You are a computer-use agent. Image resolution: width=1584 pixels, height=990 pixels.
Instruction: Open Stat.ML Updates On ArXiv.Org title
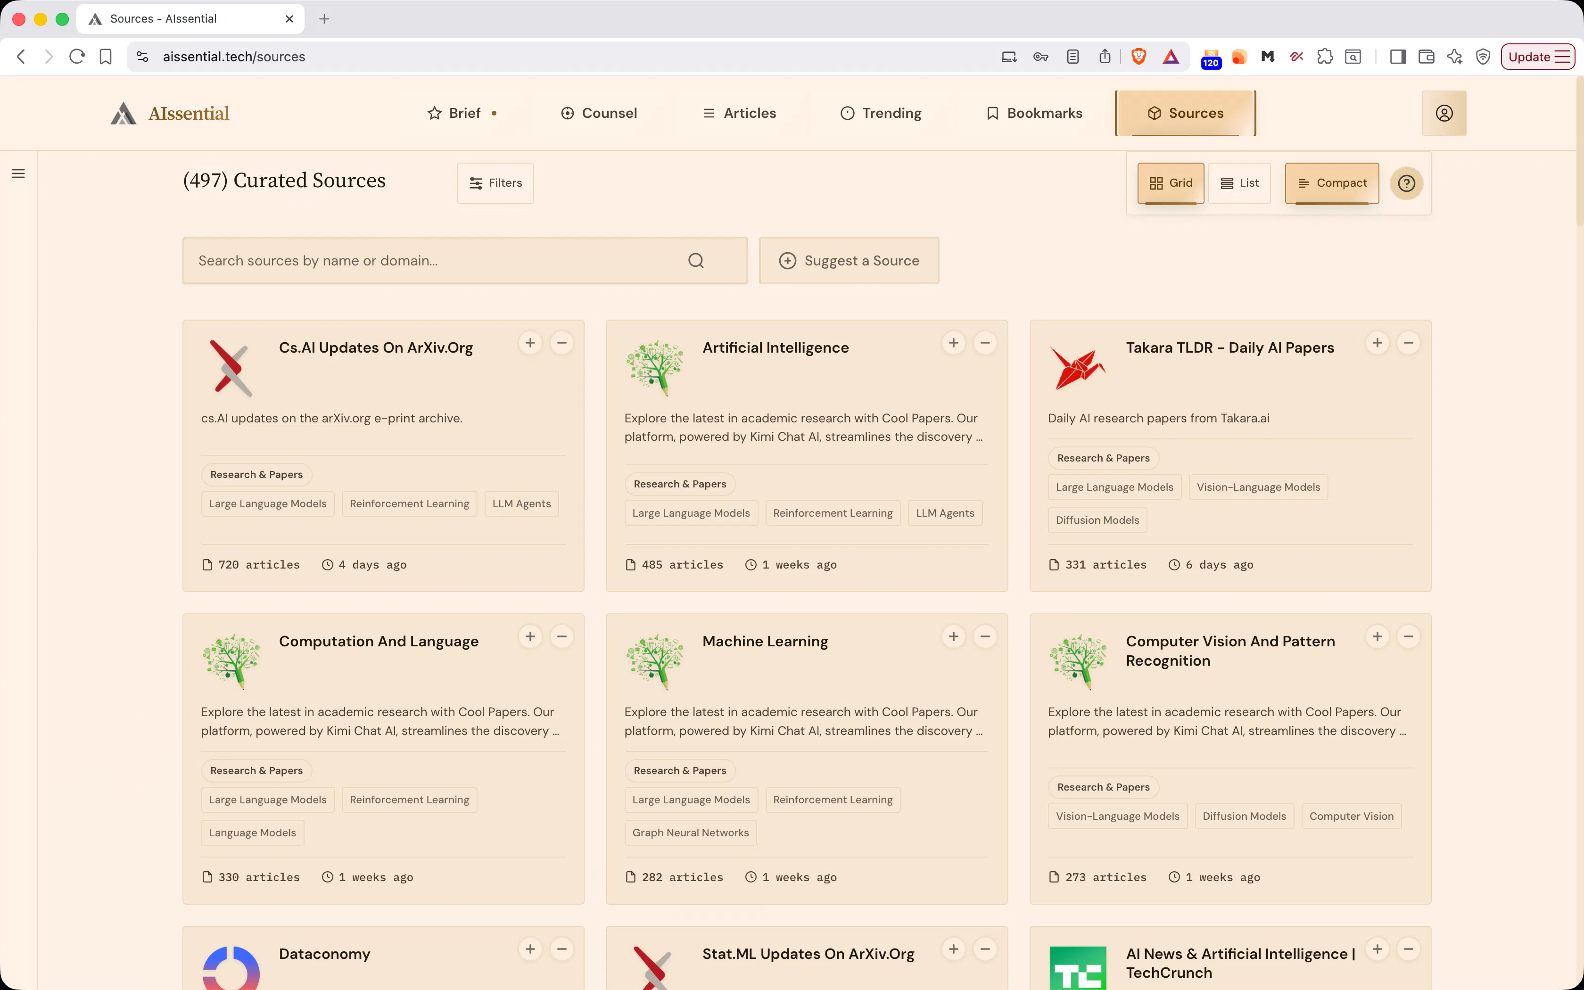pyautogui.click(x=808, y=954)
